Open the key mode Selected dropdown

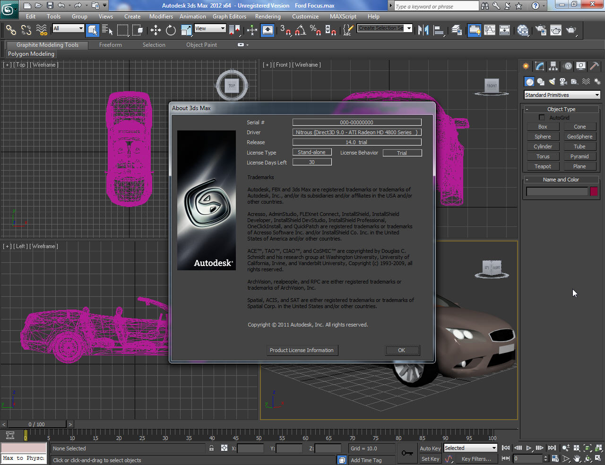[470, 448]
